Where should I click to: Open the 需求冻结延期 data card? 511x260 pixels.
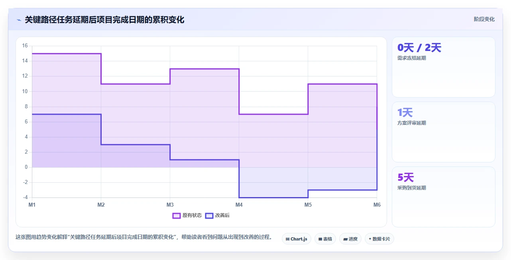click(444, 67)
